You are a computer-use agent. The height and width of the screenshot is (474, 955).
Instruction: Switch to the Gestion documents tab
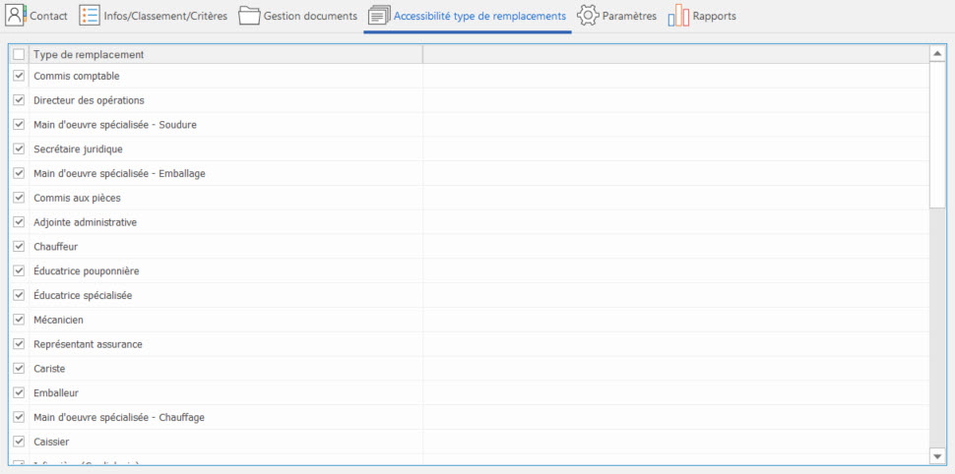tap(309, 16)
